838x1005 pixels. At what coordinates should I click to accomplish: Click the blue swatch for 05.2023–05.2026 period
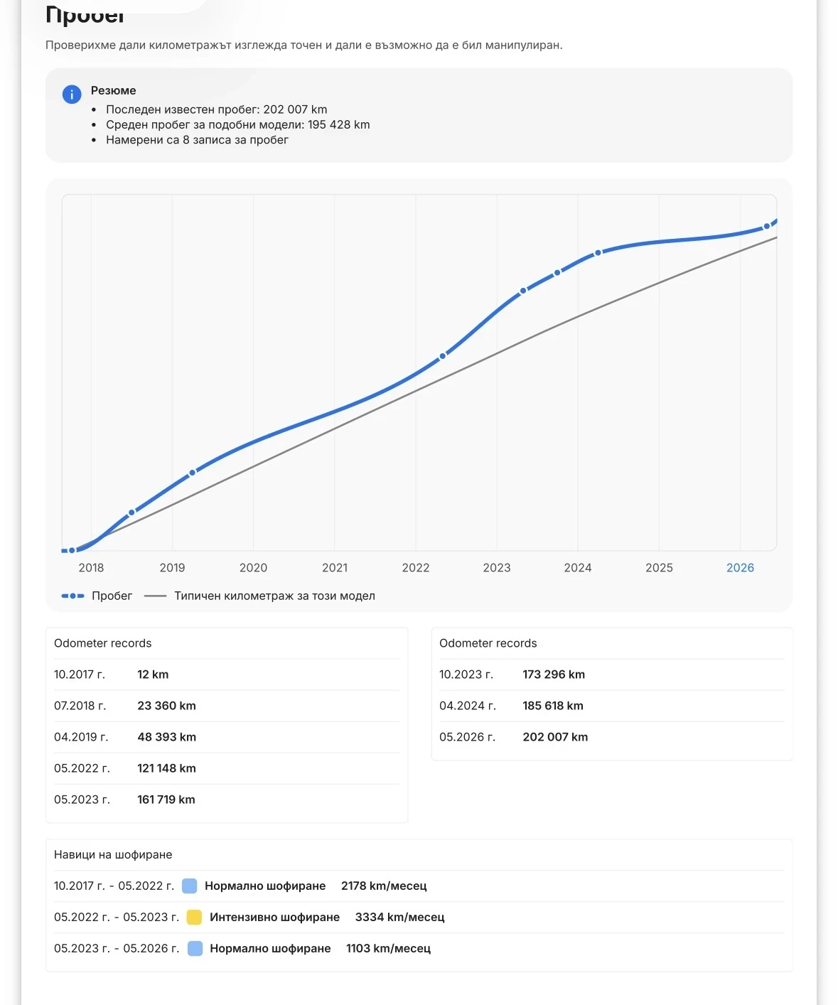[x=195, y=948]
